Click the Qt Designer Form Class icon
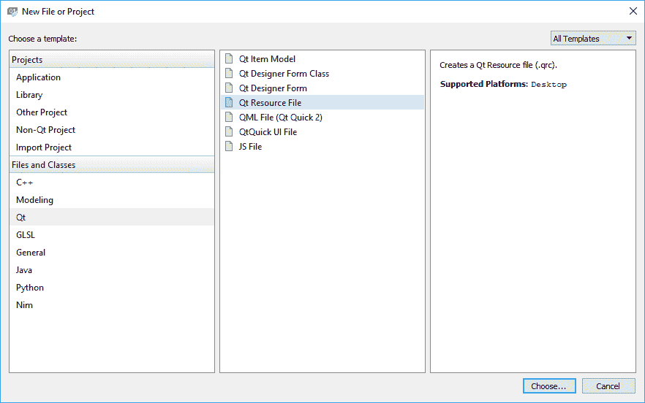645x403 pixels. pyautogui.click(x=230, y=74)
